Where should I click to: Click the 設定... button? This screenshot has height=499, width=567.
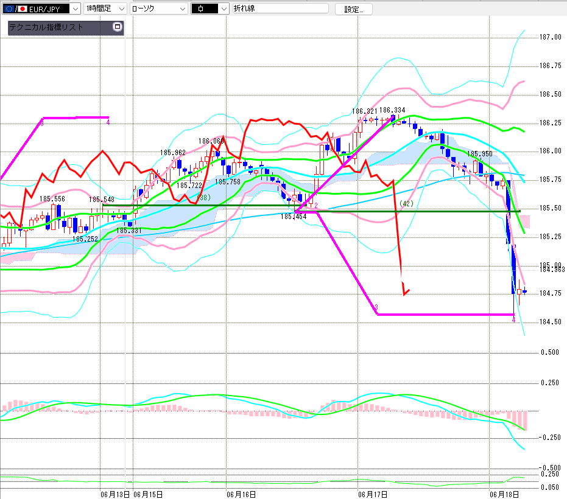(353, 9)
